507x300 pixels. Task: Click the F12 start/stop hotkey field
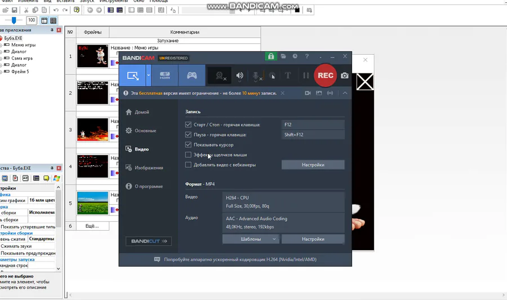pyautogui.click(x=313, y=125)
